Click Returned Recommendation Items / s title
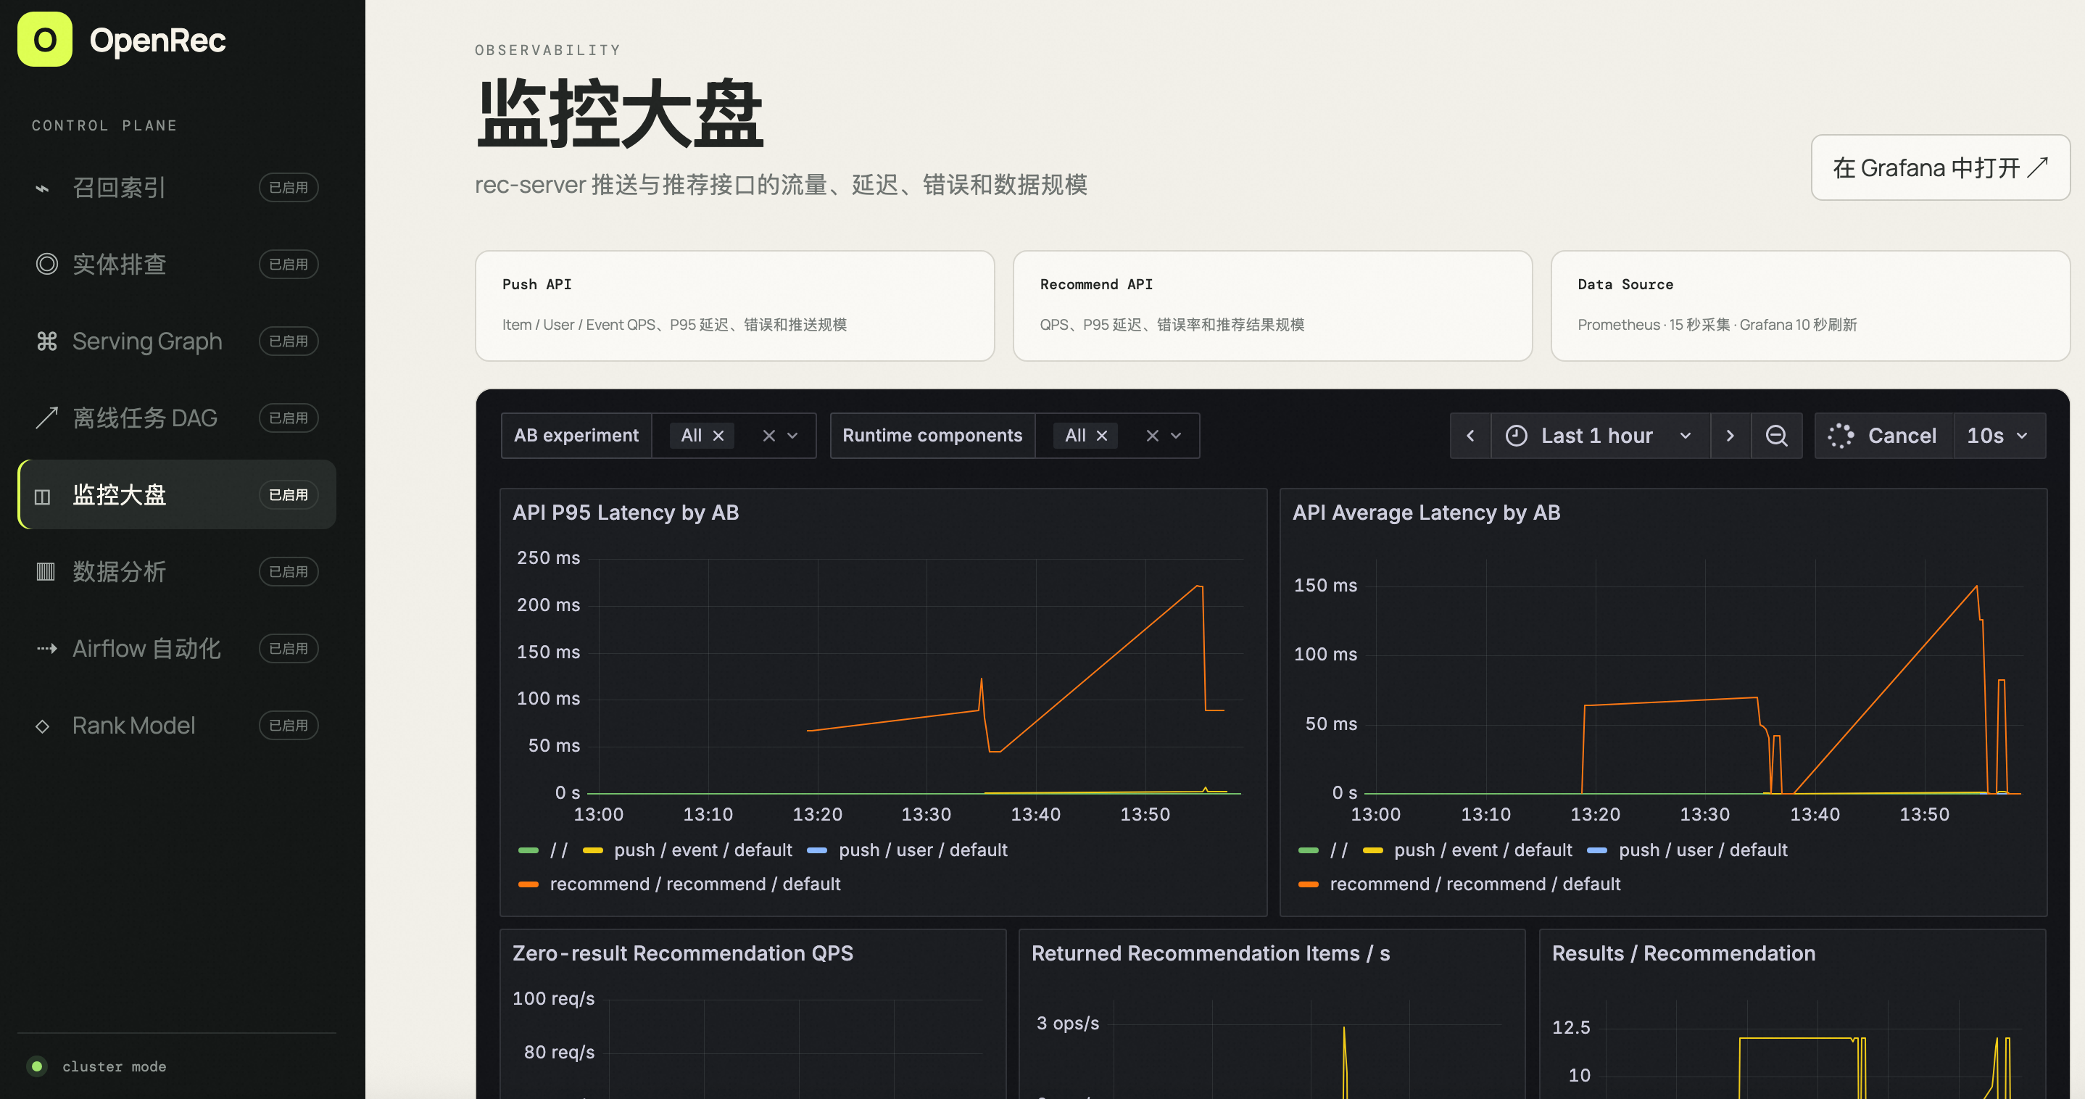Screen dimensions: 2085x1099 click(1210, 953)
